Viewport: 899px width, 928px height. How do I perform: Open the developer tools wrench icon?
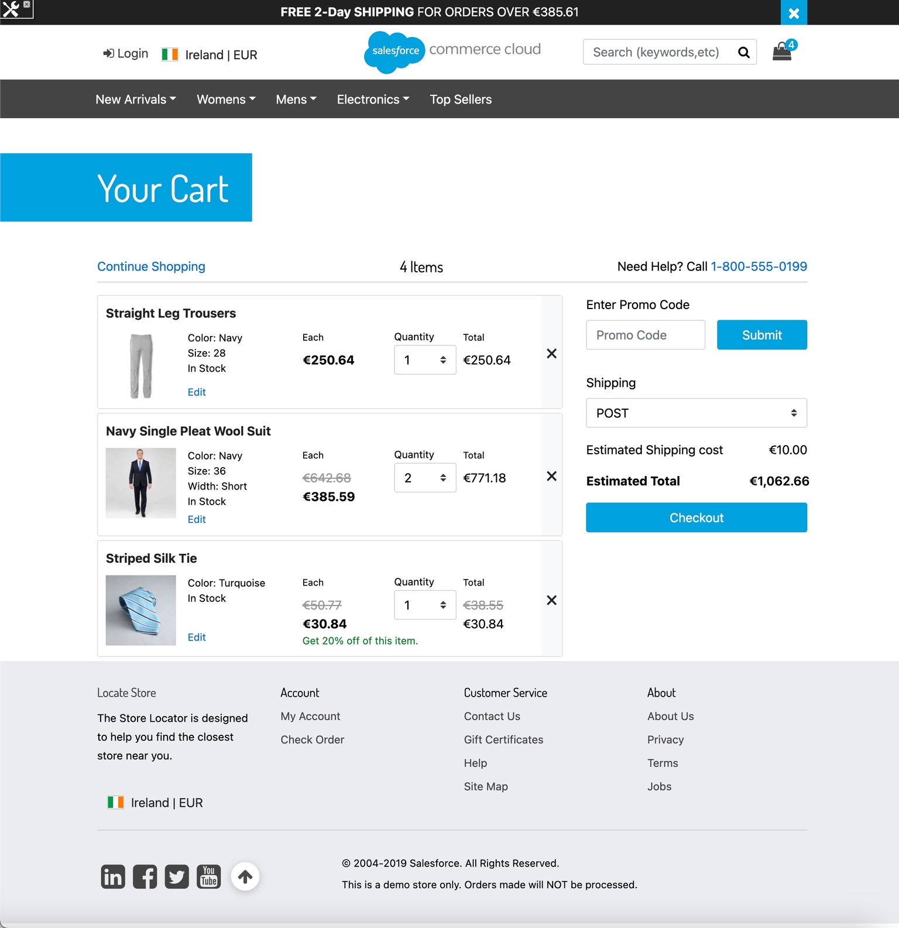point(12,8)
